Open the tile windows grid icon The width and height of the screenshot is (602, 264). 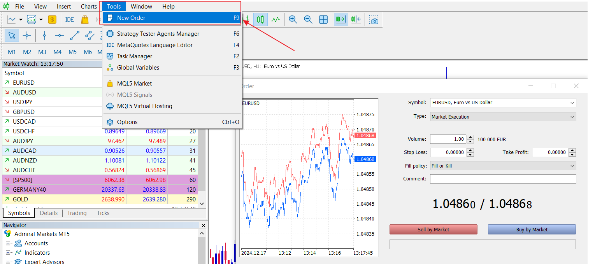pyautogui.click(x=323, y=19)
